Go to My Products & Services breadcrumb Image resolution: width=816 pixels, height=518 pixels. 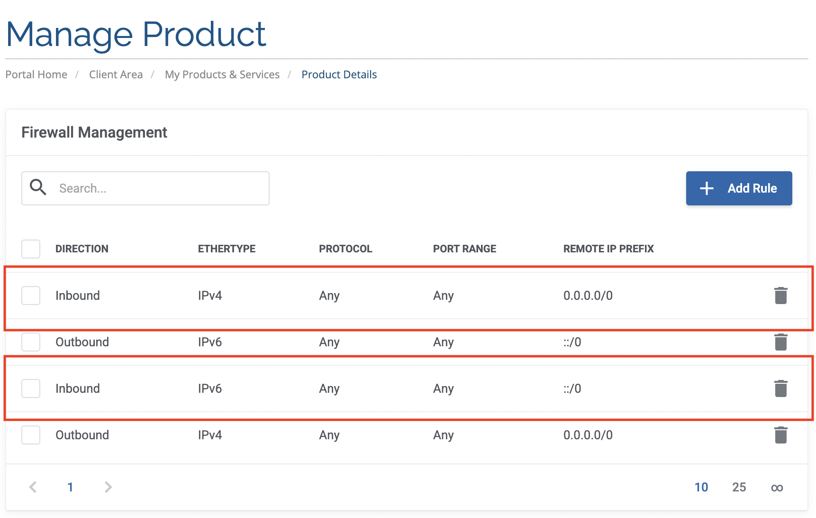click(x=222, y=74)
